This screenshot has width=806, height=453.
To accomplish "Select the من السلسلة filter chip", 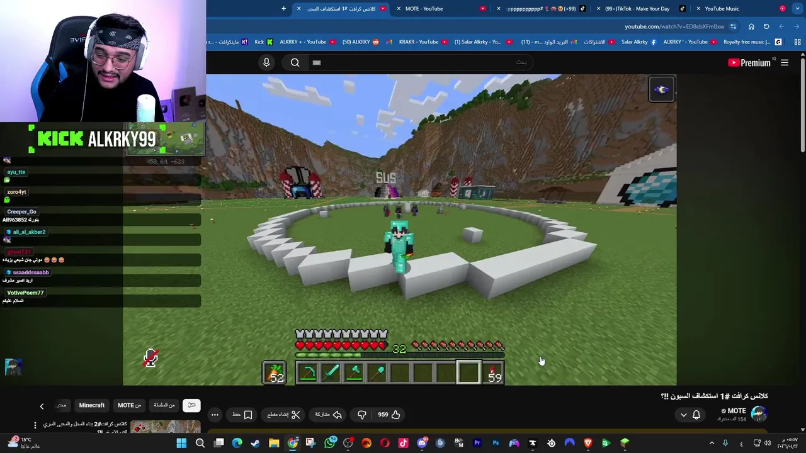I will click(x=164, y=405).
